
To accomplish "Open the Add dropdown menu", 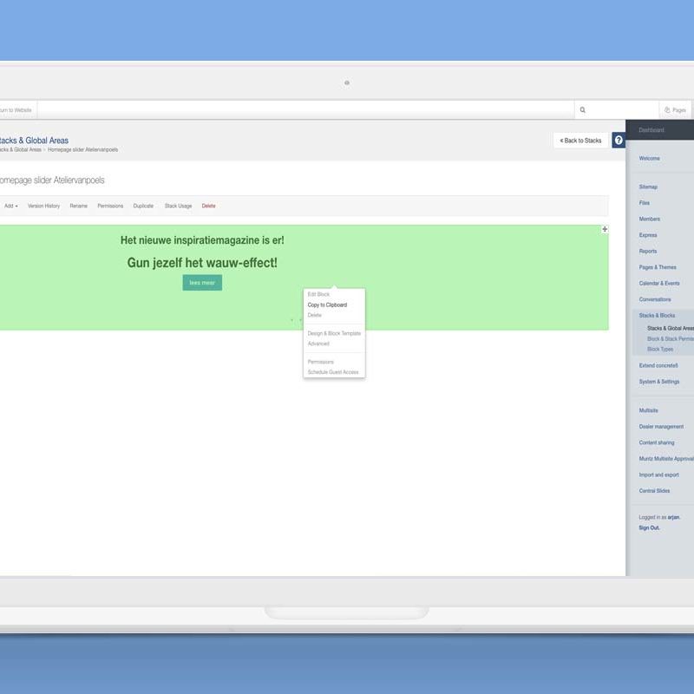I will (11, 206).
